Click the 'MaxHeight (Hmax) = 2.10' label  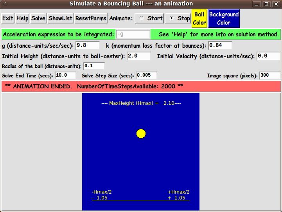(x=141, y=103)
